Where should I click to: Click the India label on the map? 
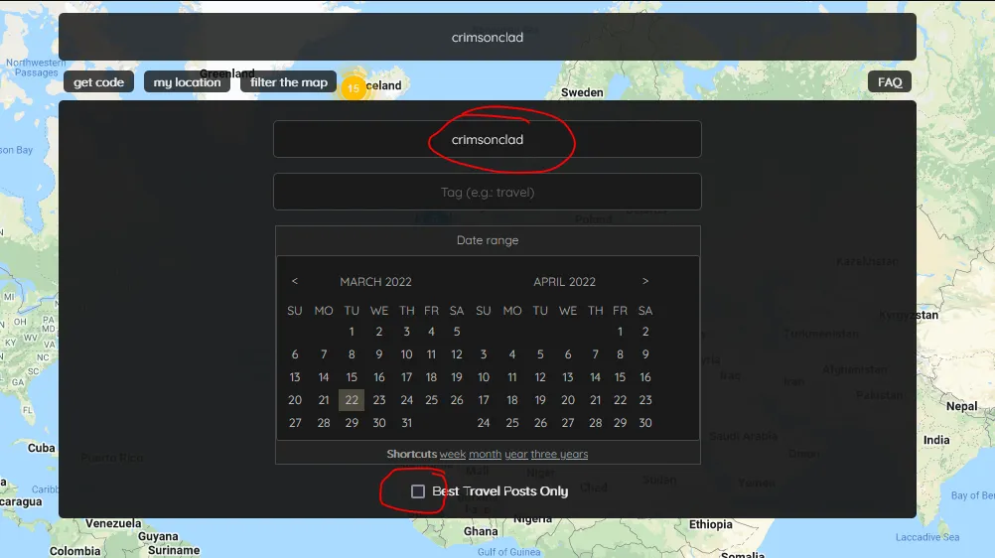pos(936,440)
